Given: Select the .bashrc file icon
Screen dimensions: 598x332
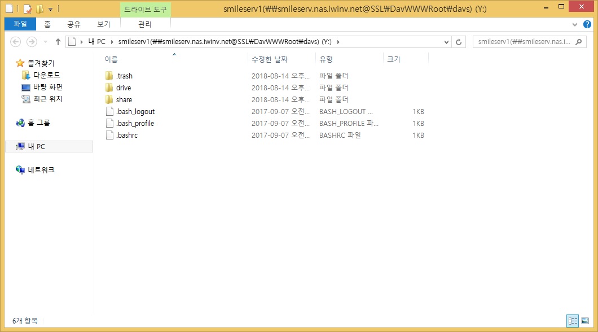Looking at the screenshot, I should pyautogui.click(x=109, y=135).
